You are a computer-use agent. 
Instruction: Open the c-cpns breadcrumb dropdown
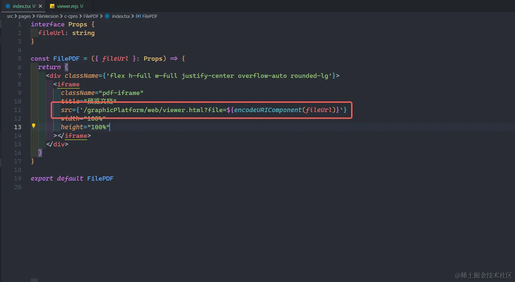coord(71,16)
